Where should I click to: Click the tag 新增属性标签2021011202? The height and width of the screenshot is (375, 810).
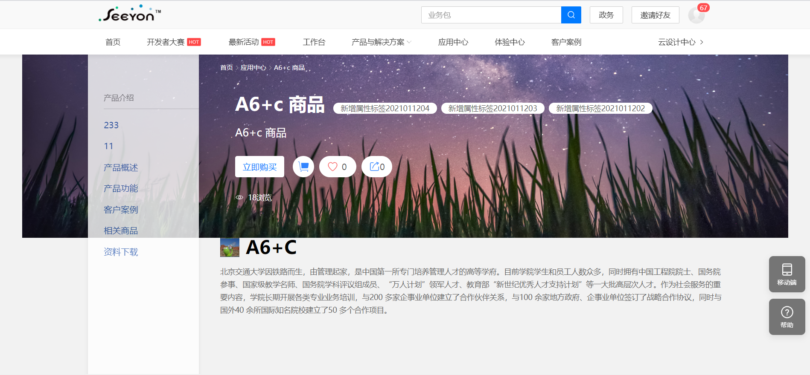(x=600, y=108)
